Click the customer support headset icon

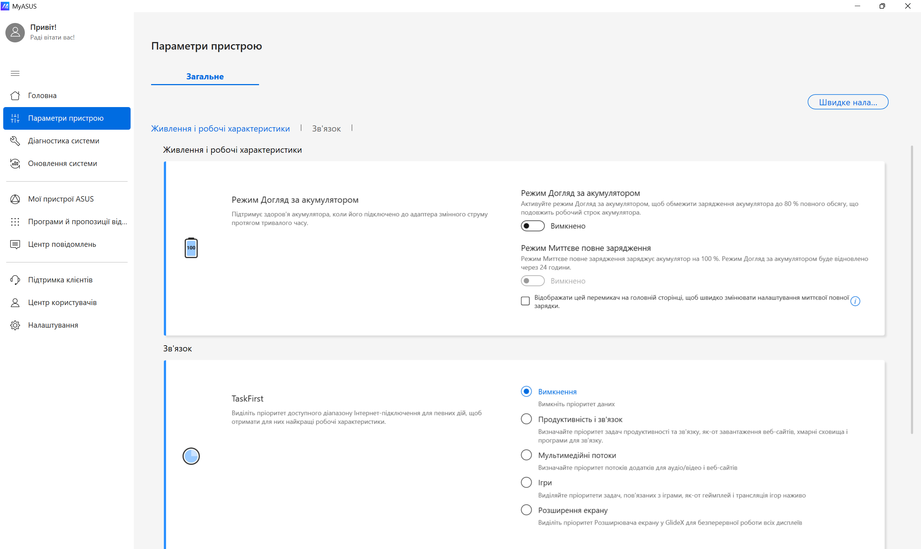click(x=15, y=280)
